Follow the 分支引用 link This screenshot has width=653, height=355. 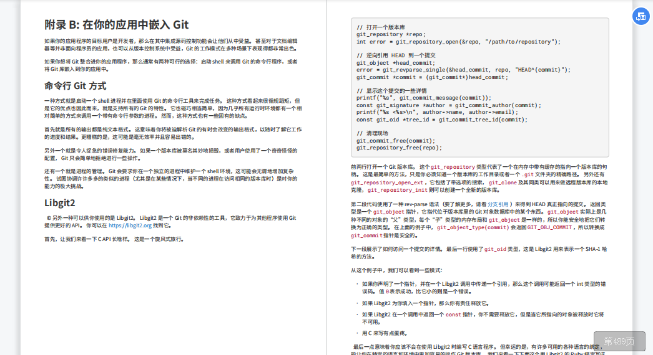click(498, 204)
